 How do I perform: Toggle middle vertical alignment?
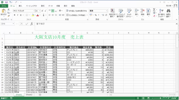(x=53, y=11)
